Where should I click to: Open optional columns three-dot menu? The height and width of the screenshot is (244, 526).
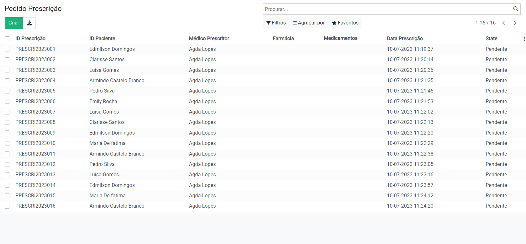(x=524, y=39)
